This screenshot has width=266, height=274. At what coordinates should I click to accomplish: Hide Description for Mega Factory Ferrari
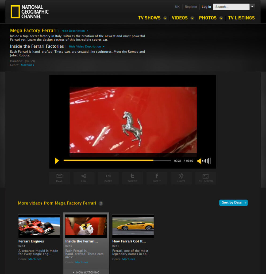pyautogui.click(x=75, y=31)
